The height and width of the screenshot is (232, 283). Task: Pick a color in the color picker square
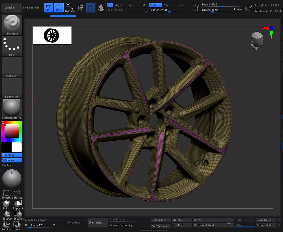[12, 131]
